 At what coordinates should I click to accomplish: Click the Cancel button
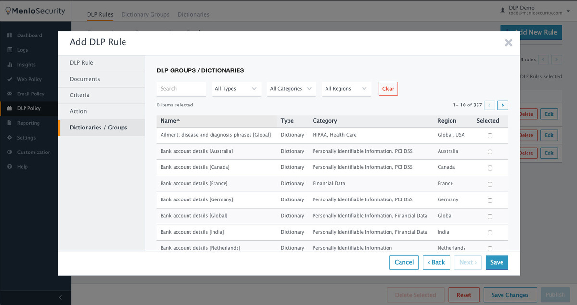coord(404,262)
